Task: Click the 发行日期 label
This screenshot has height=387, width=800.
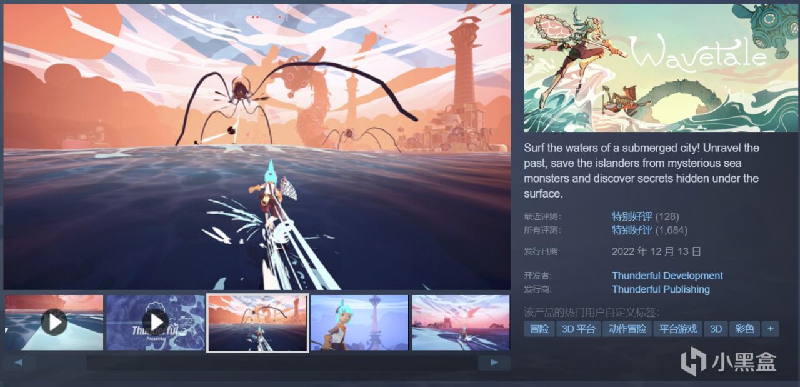Action: click(x=542, y=251)
